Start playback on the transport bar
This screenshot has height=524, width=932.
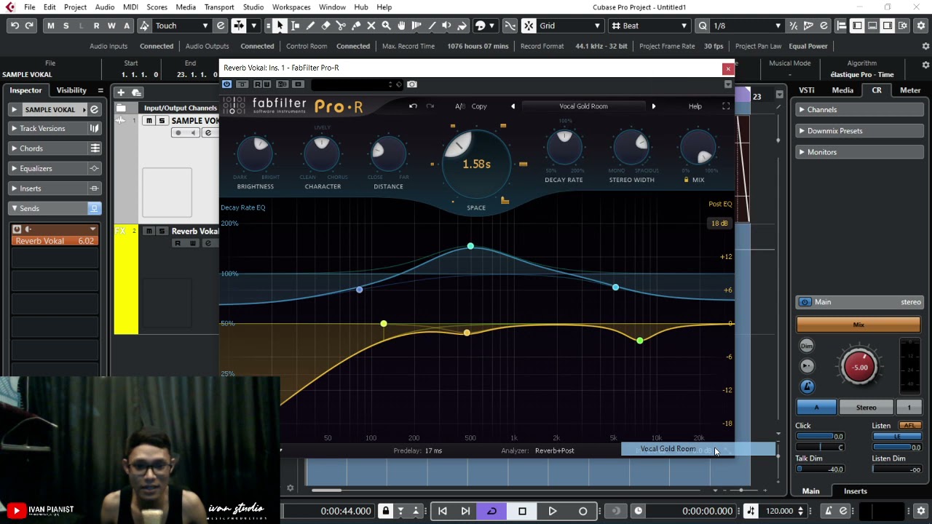pos(553,511)
